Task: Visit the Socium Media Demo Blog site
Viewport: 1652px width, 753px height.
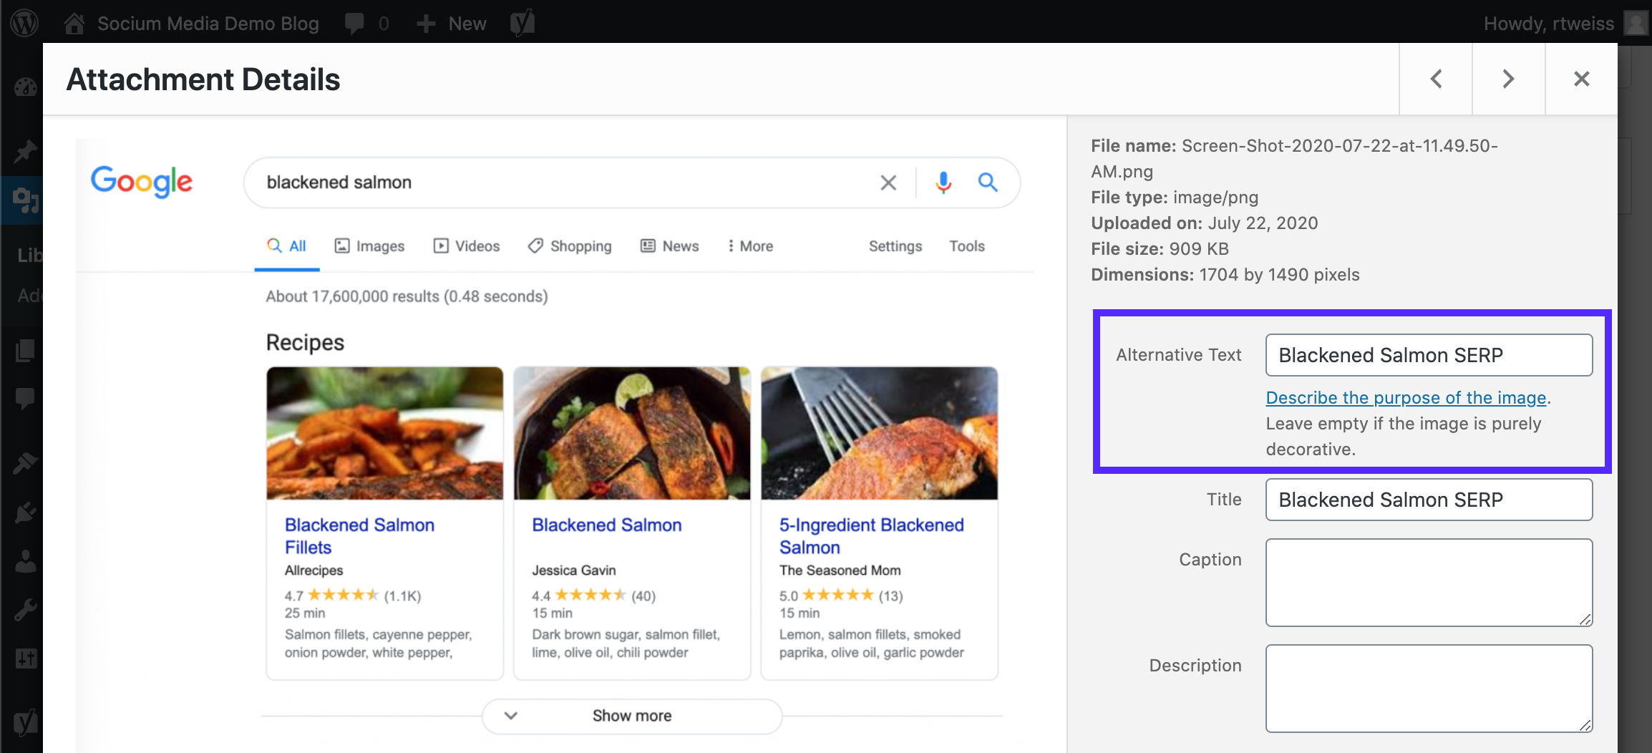Action: tap(191, 23)
